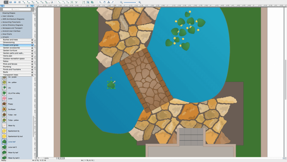This screenshot has height=162, width=287.
Task: Expand the Artwork category
Action: [2, 37]
